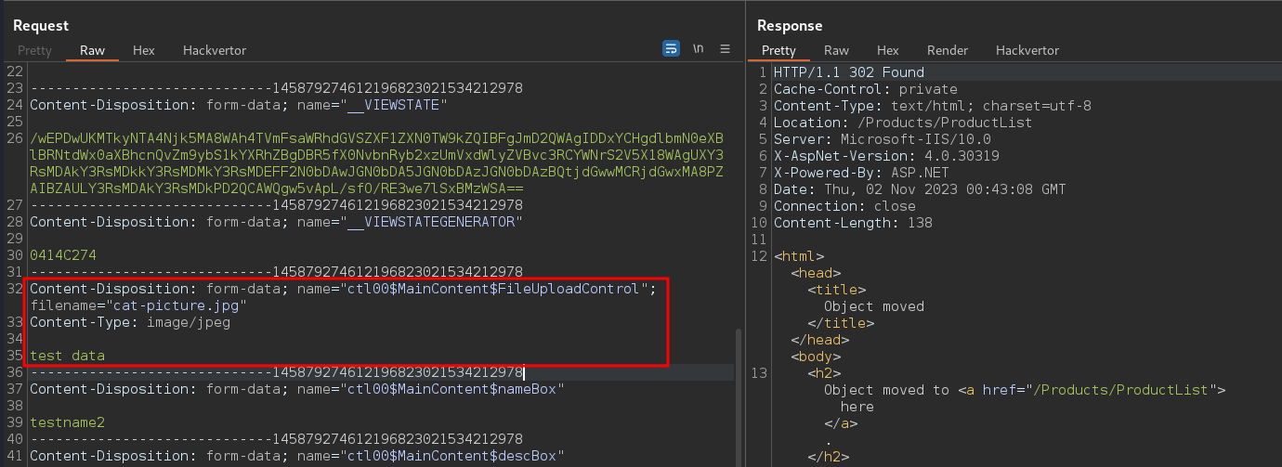The image size is (1282, 467).
Task: Switch Response view to Raw
Action: point(836,50)
